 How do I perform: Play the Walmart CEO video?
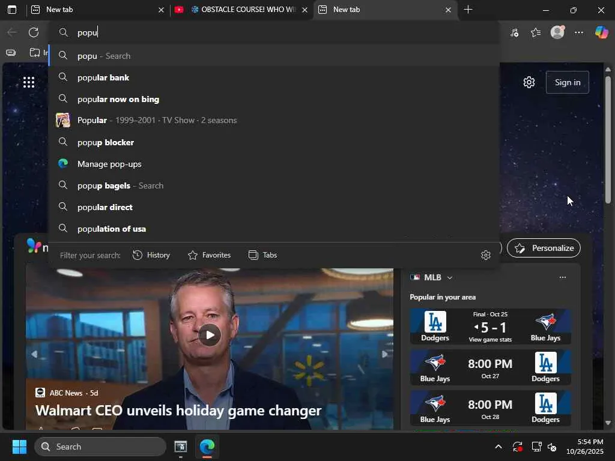coord(210,335)
